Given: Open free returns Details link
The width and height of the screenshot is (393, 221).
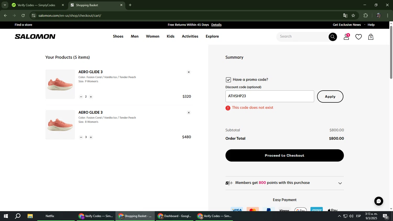Looking at the screenshot, I should click(216, 25).
